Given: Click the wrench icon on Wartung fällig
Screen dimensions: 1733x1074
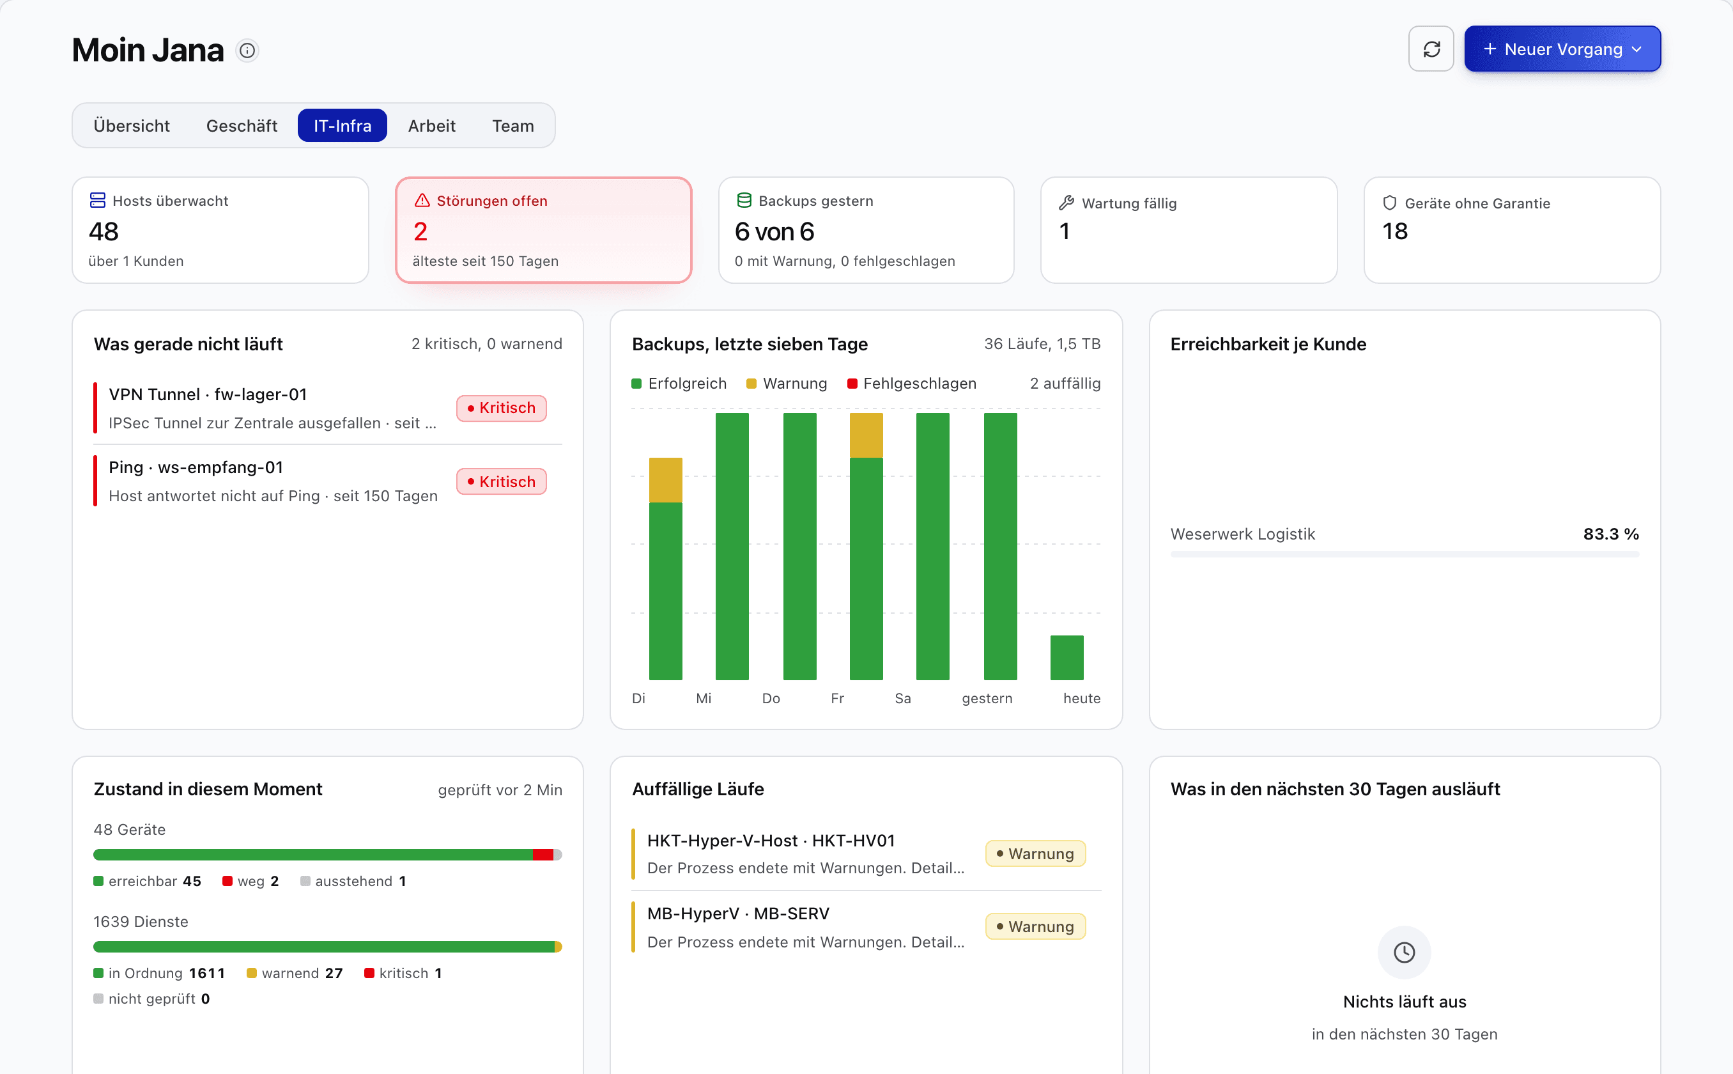Looking at the screenshot, I should pos(1067,203).
